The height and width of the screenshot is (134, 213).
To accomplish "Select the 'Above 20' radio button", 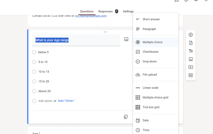I will [x=34, y=91].
